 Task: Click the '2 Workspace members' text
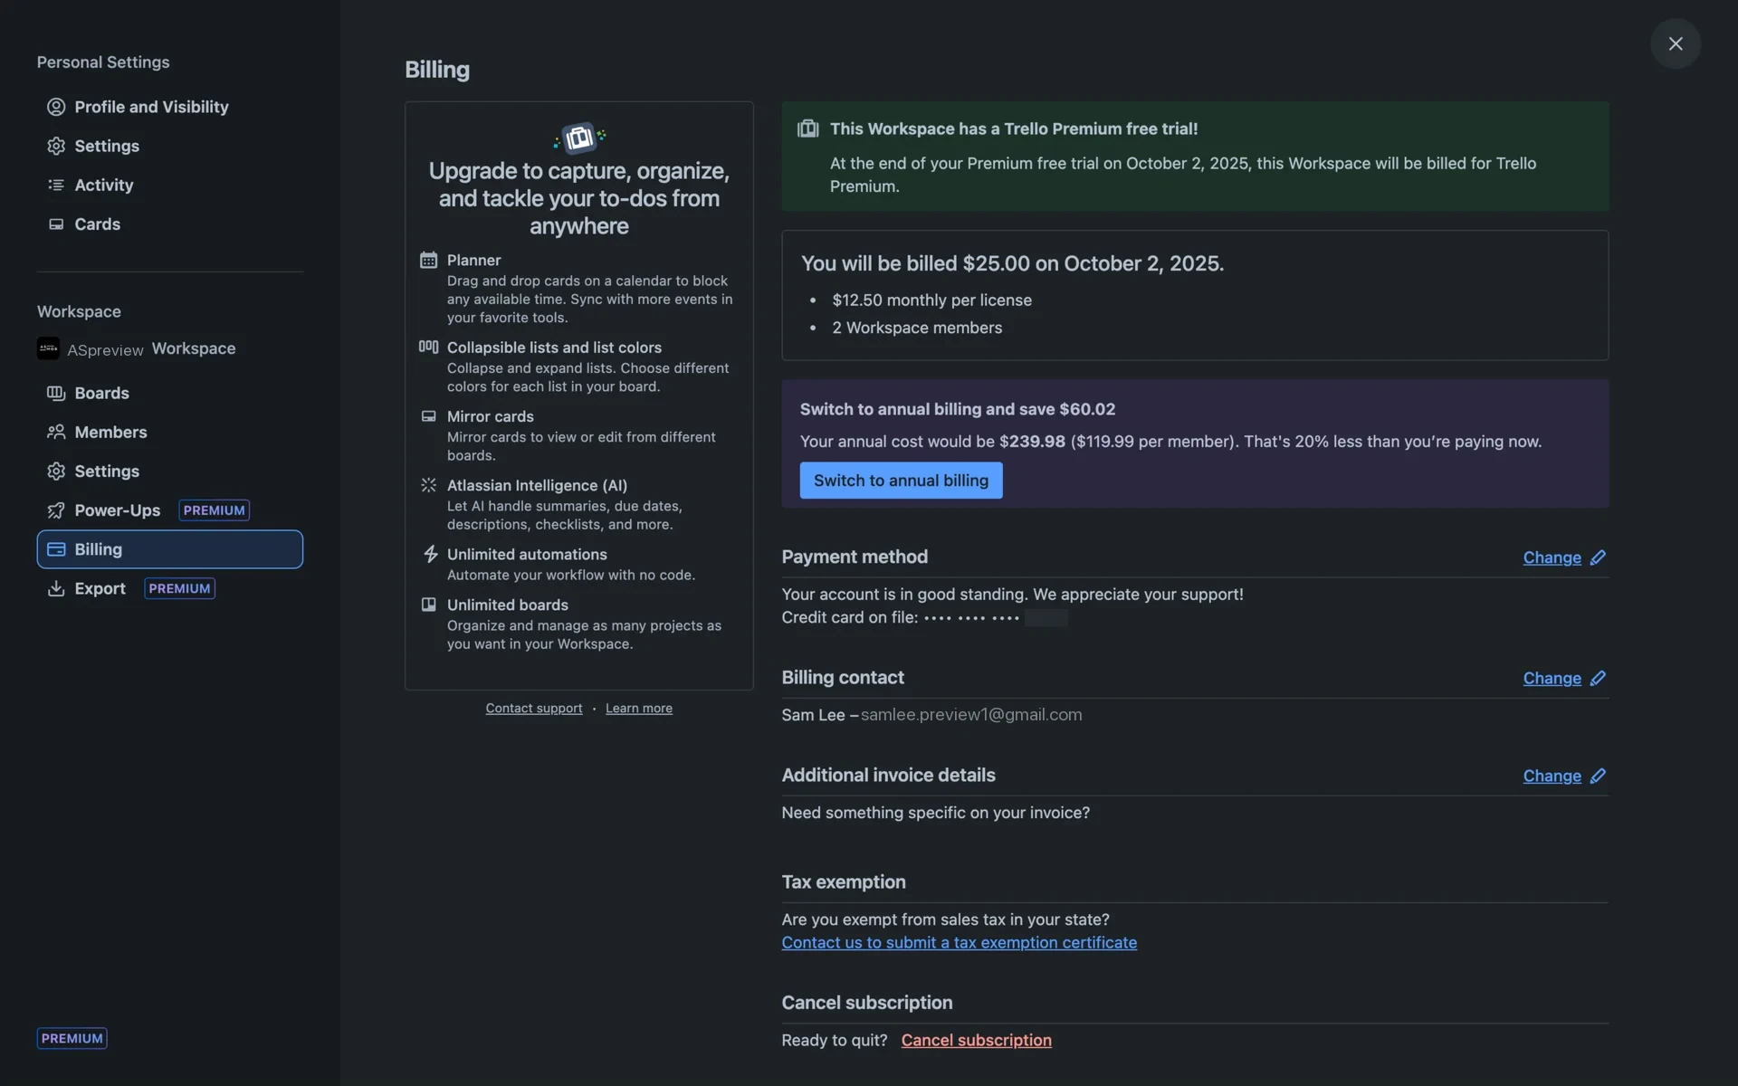pyautogui.click(x=917, y=328)
